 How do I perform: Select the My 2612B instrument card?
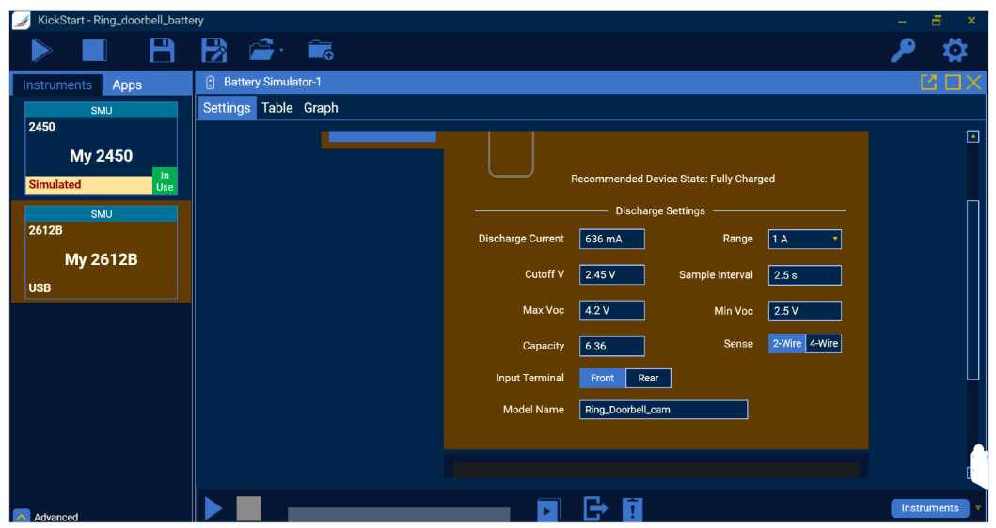[x=102, y=252]
